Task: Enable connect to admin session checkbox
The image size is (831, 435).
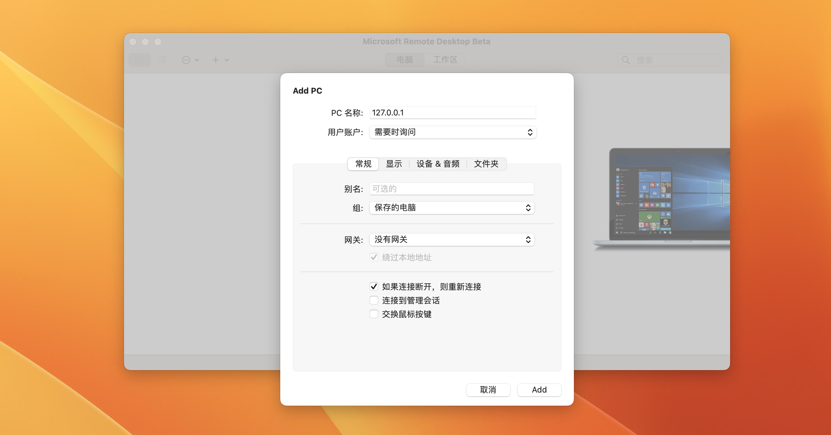Action: pyautogui.click(x=374, y=300)
